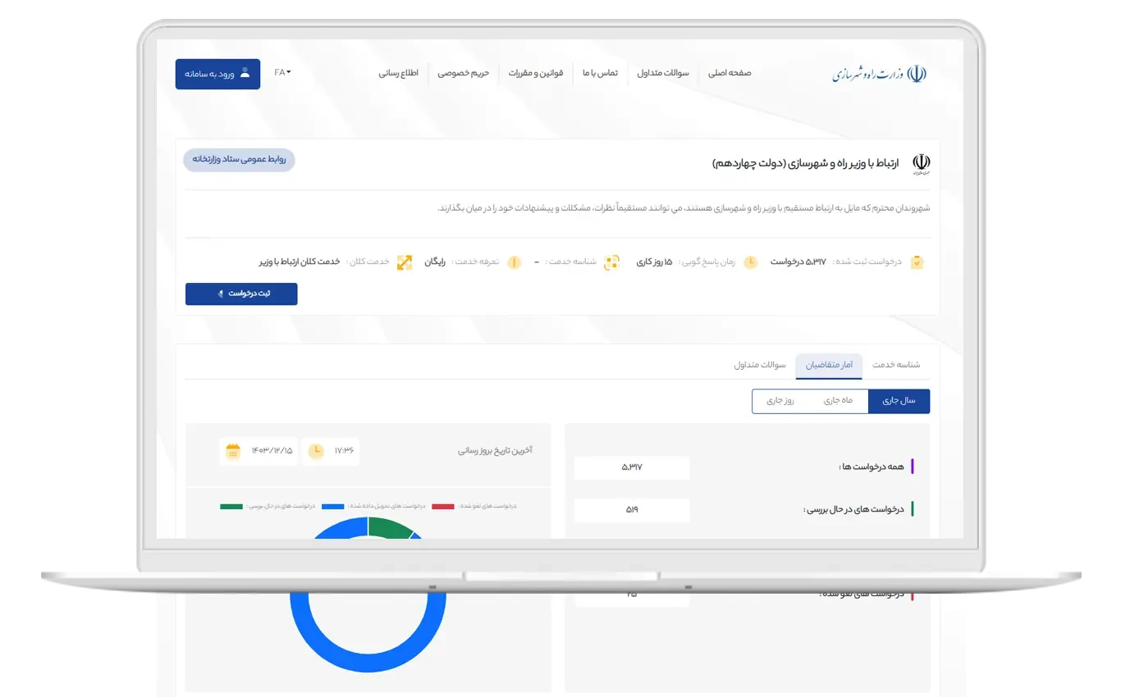The image size is (1121, 697).
Task: Click the registered requests clipboard icon
Action: tap(917, 262)
